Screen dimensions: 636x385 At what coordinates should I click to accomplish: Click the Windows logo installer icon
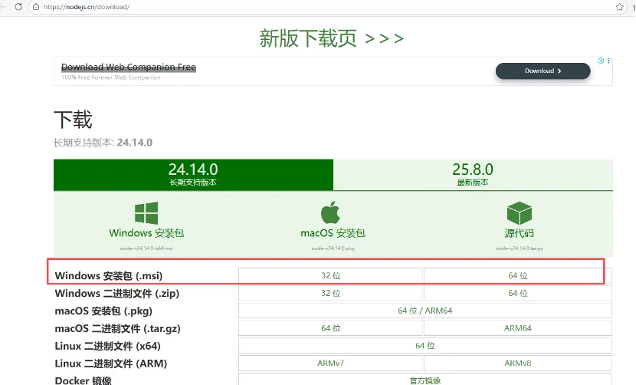pos(146,212)
